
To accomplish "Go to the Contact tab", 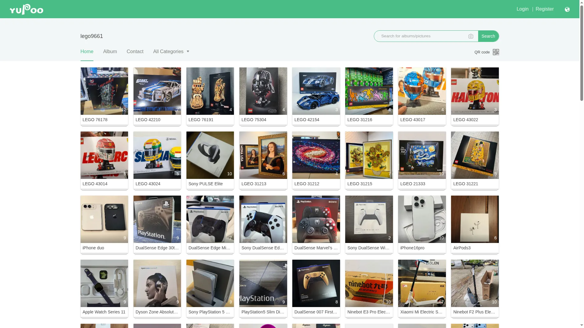I will pyautogui.click(x=135, y=52).
